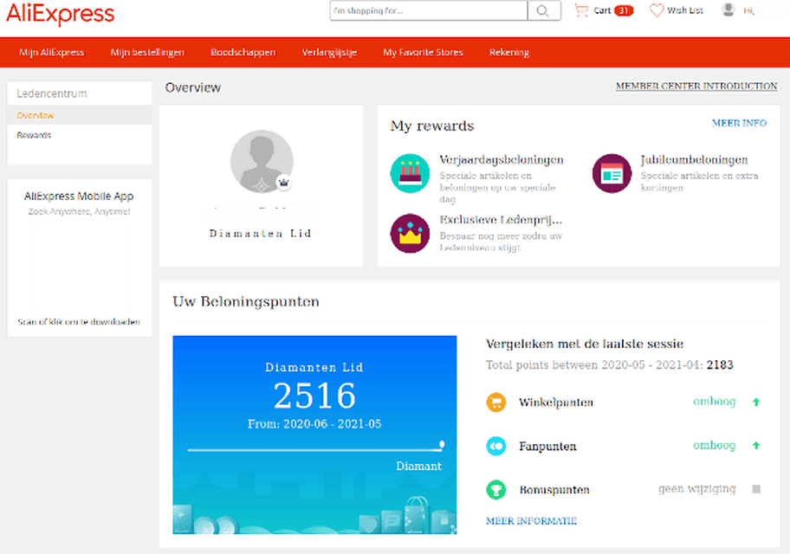Click the Cart text link
This screenshot has height=554, width=790.
pyautogui.click(x=602, y=10)
